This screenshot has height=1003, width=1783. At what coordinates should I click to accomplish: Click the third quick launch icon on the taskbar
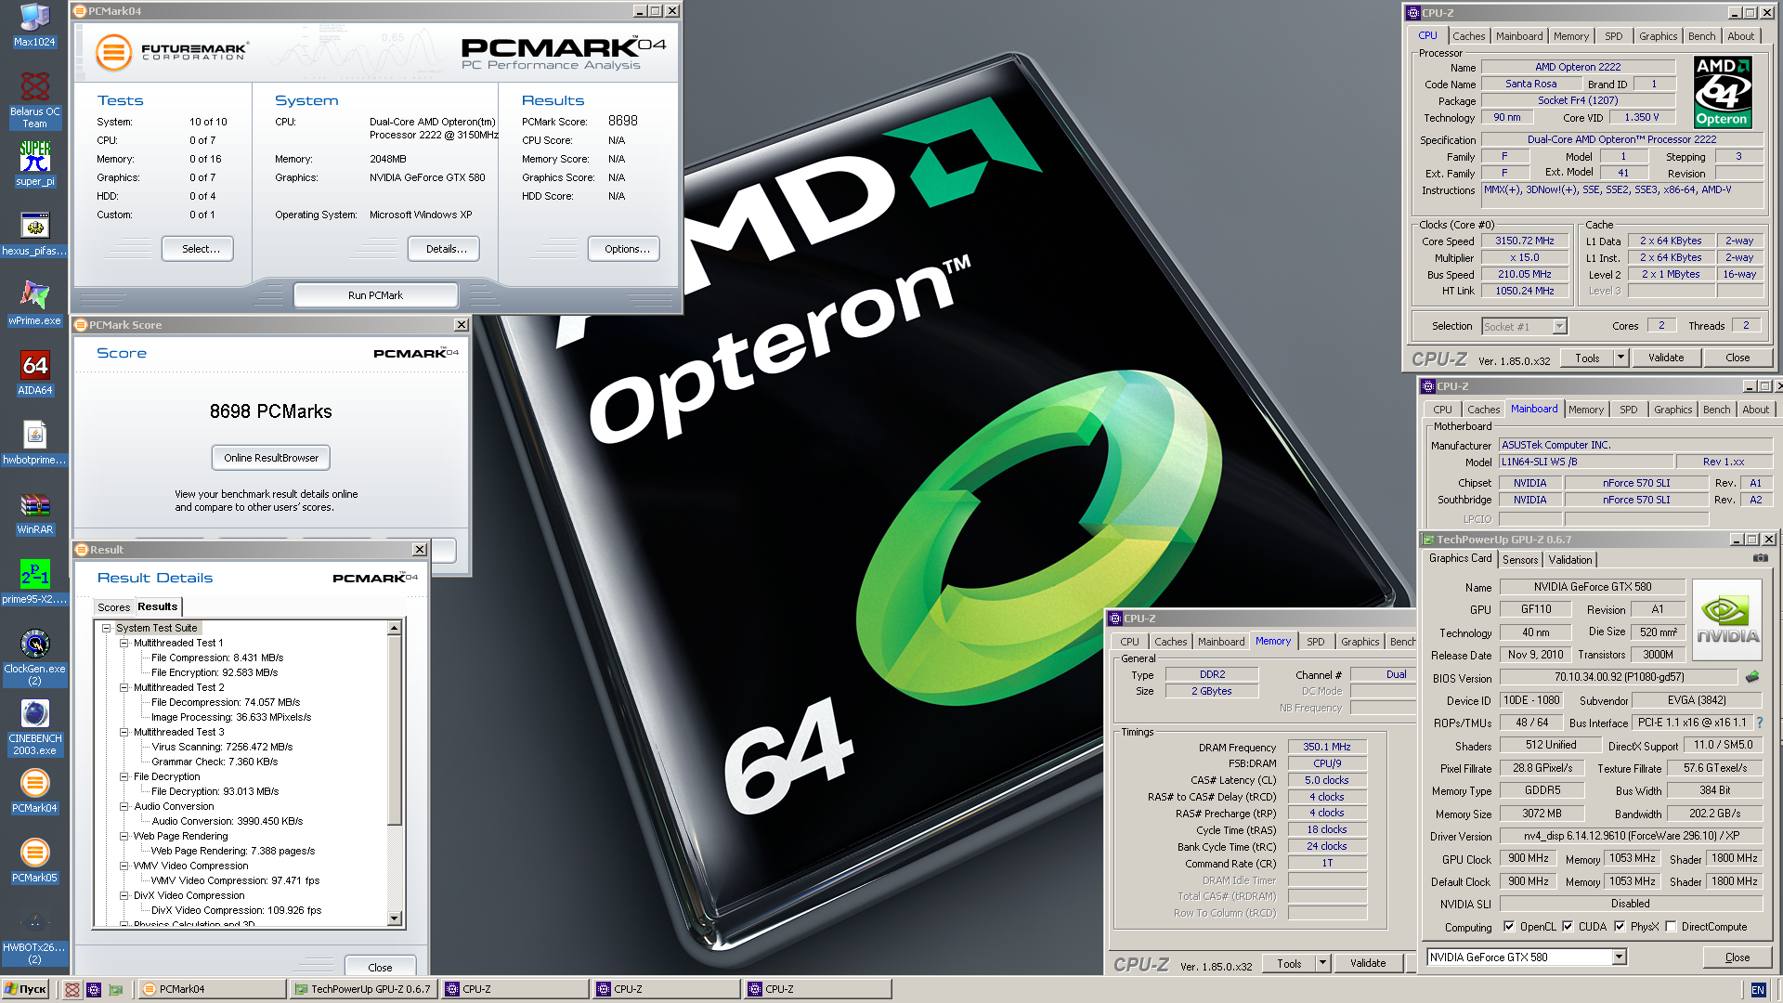116,989
